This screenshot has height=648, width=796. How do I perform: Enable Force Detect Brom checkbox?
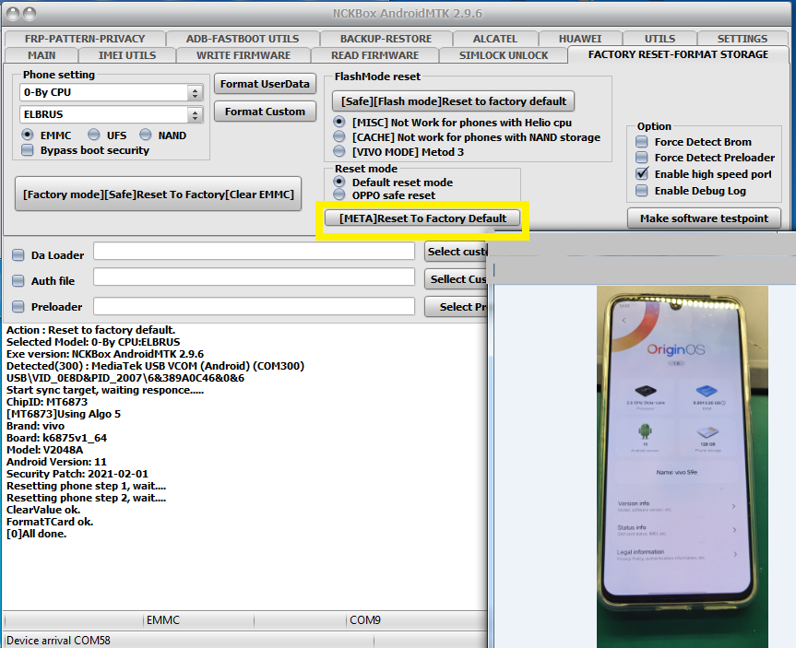642,142
